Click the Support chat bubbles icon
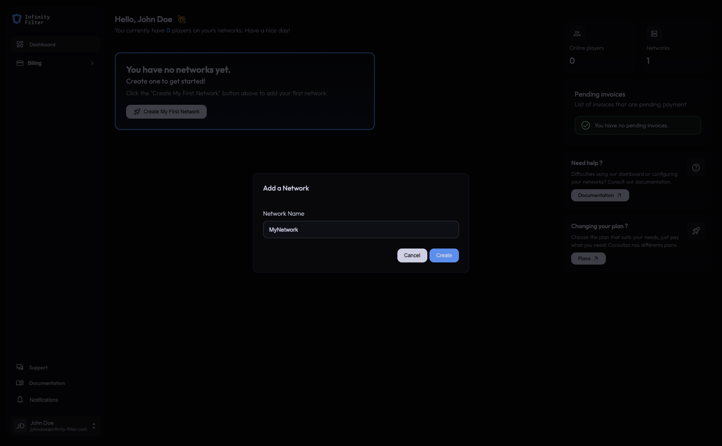 click(x=20, y=367)
